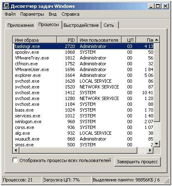
Task: Select the VMwareTray.exe process row
Action: click(x=84, y=58)
